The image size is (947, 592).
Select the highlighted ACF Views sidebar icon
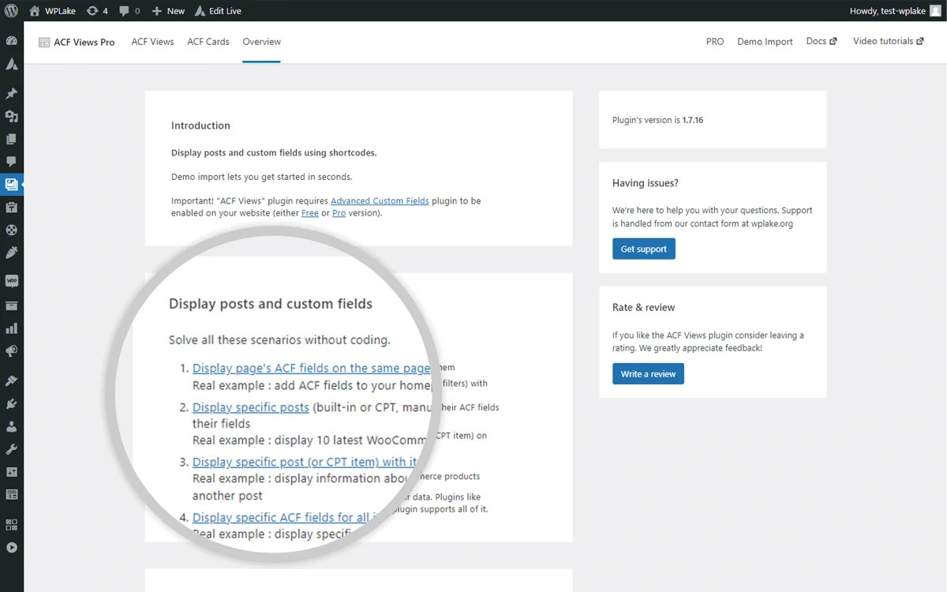[x=12, y=185]
